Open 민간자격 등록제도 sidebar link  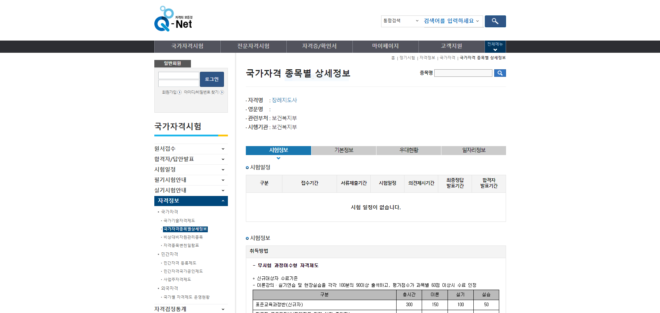tap(180, 263)
